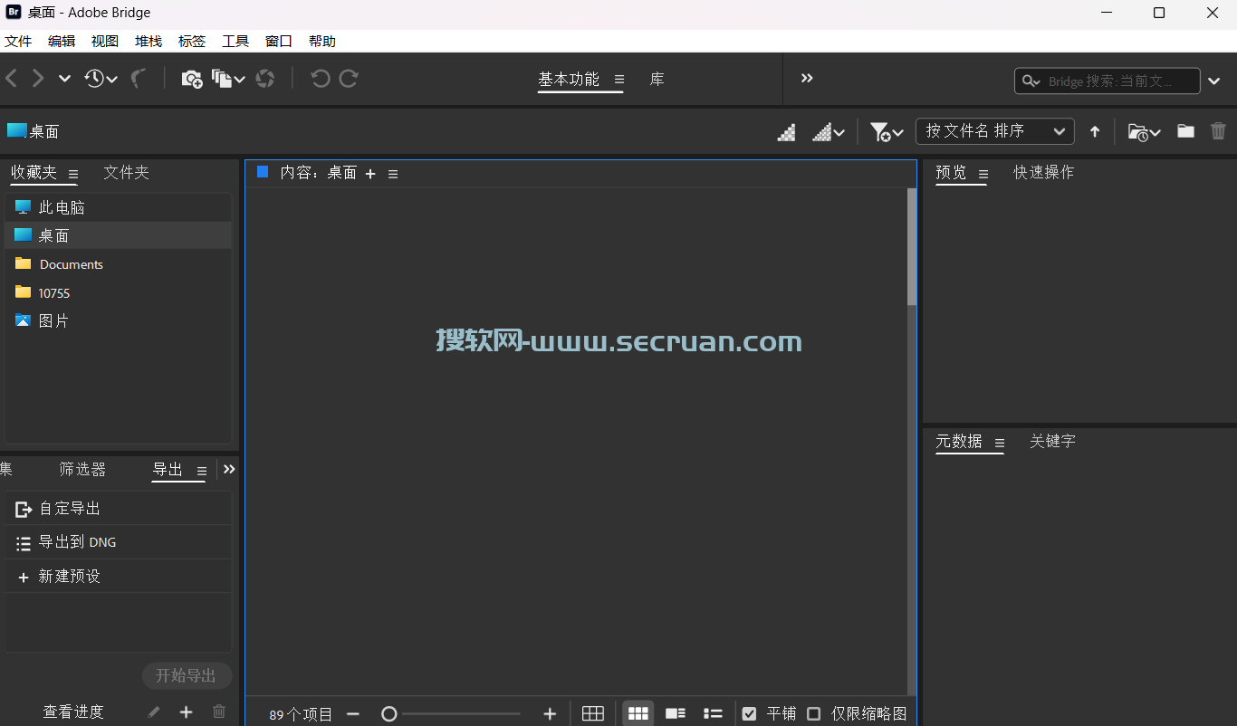The height and width of the screenshot is (726, 1237).
Task: Select the 元数据 panel tab
Action: [x=959, y=441]
